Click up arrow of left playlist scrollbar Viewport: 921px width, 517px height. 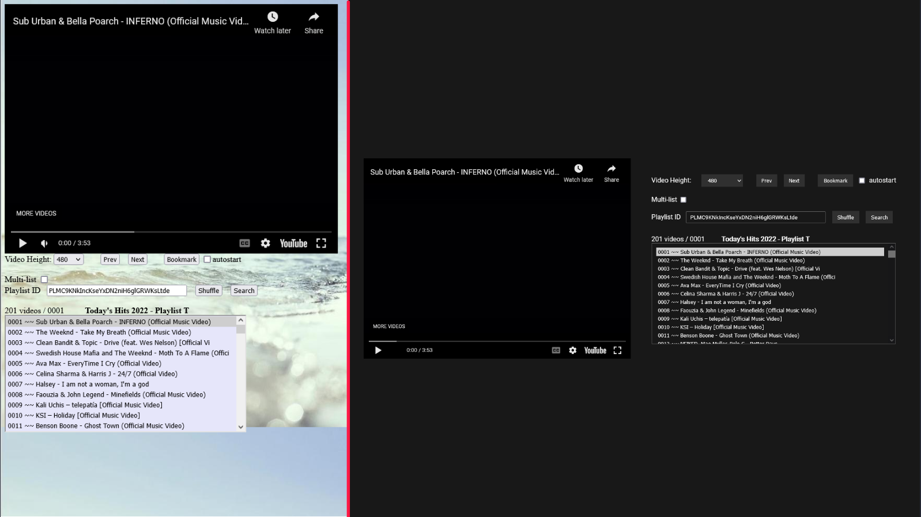241,320
